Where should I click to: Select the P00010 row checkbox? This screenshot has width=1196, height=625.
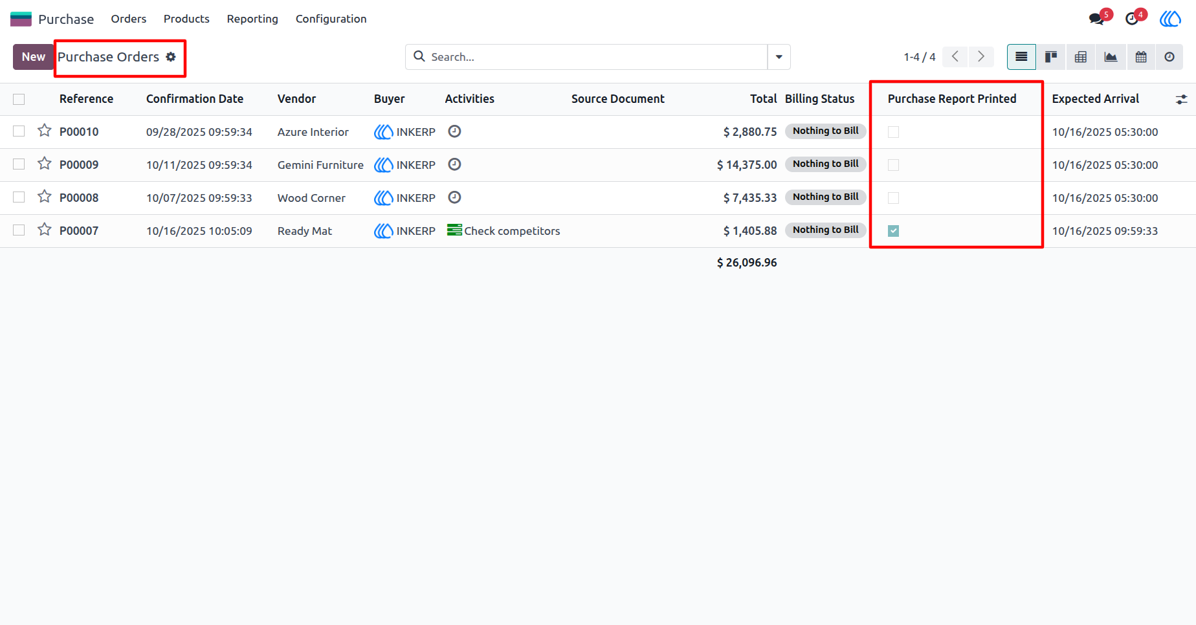tap(19, 131)
